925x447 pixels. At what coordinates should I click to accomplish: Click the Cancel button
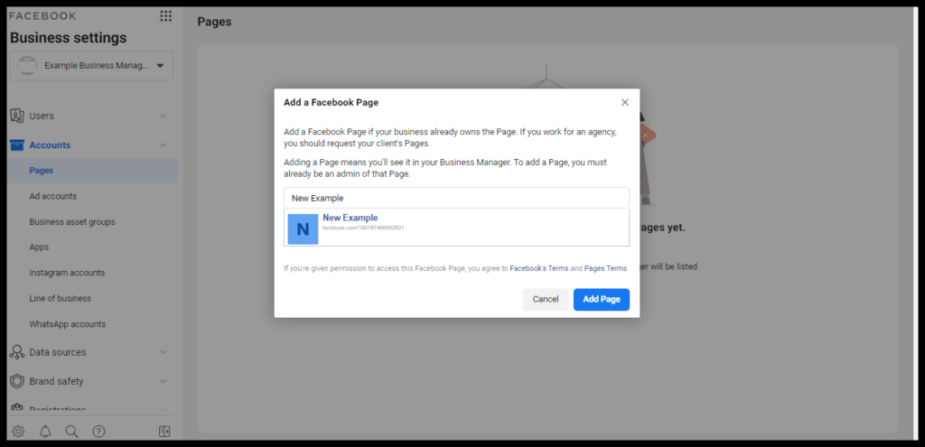click(546, 300)
